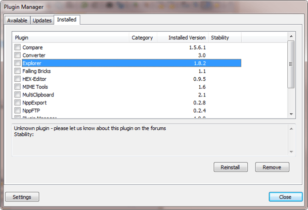Screen dimensions: 308x210
Task: Tick the NppFTP checkbox
Action: tap(18, 111)
